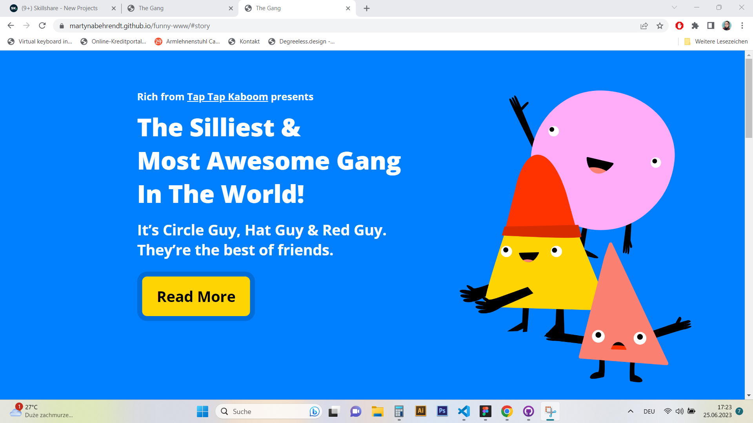Open the Chrome three-dot menu

coord(742,25)
